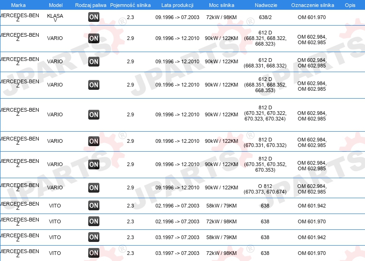Click ON fuel icon in Vario O 812 row
Image resolution: width=365 pixels, height=261 pixels.
[x=94, y=187]
